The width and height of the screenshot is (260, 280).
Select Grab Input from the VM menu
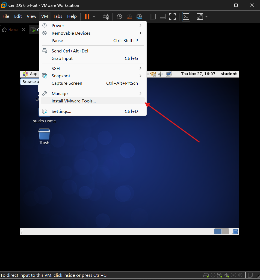93,58
